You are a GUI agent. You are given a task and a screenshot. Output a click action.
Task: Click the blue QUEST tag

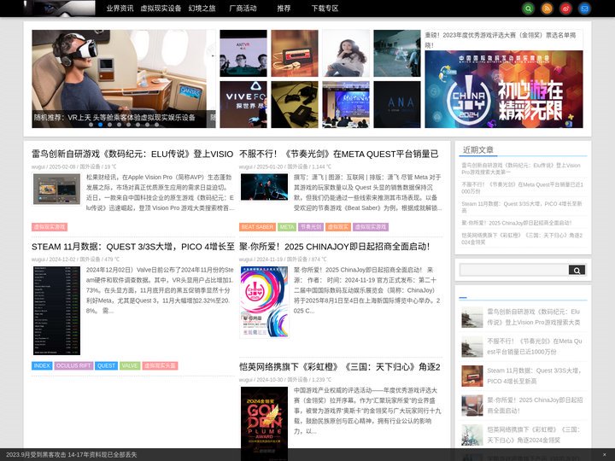coord(106,365)
